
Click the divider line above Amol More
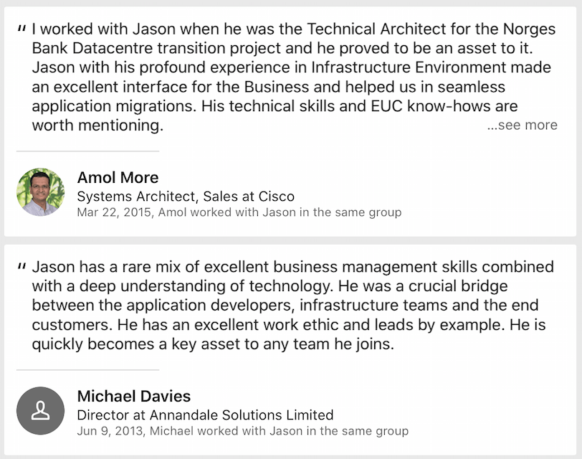(x=87, y=151)
